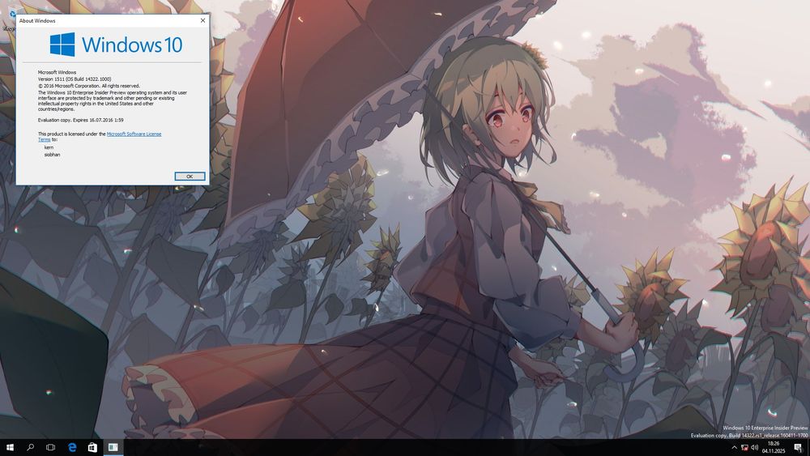810x456 pixels.
Task: Open the Start menu
Action: [x=10, y=447]
